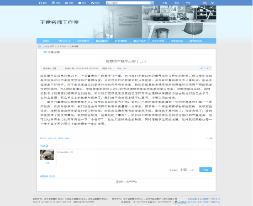Select 他山之玉 navigation tab
Screen dimensions: 253x206
[64, 41]
